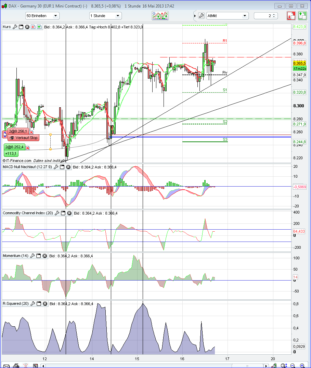
Task: Maximize the Commodity Channel Index panel
Action: (63, 213)
